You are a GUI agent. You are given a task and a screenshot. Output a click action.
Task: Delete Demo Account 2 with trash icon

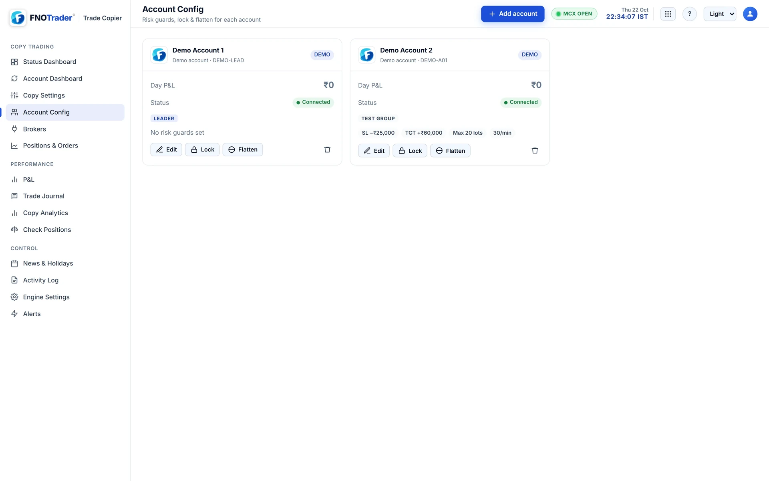coord(535,151)
